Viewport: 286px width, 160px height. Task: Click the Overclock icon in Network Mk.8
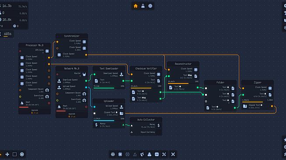click(x=84, y=101)
